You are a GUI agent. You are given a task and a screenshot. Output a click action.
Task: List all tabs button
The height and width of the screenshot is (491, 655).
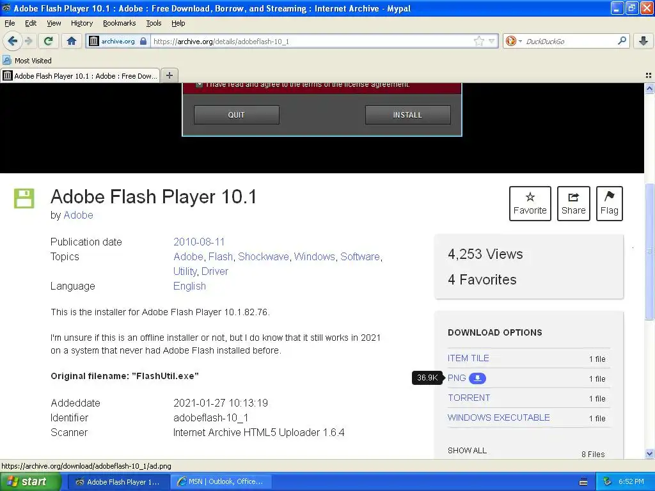[x=649, y=75]
